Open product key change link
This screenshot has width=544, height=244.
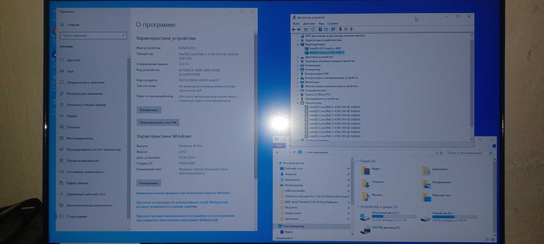(x=183, y=193)
